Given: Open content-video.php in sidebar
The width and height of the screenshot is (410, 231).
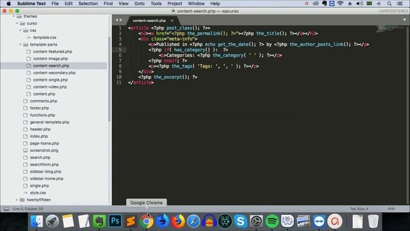Looking at the screenshot, I should tap(50, 87).
